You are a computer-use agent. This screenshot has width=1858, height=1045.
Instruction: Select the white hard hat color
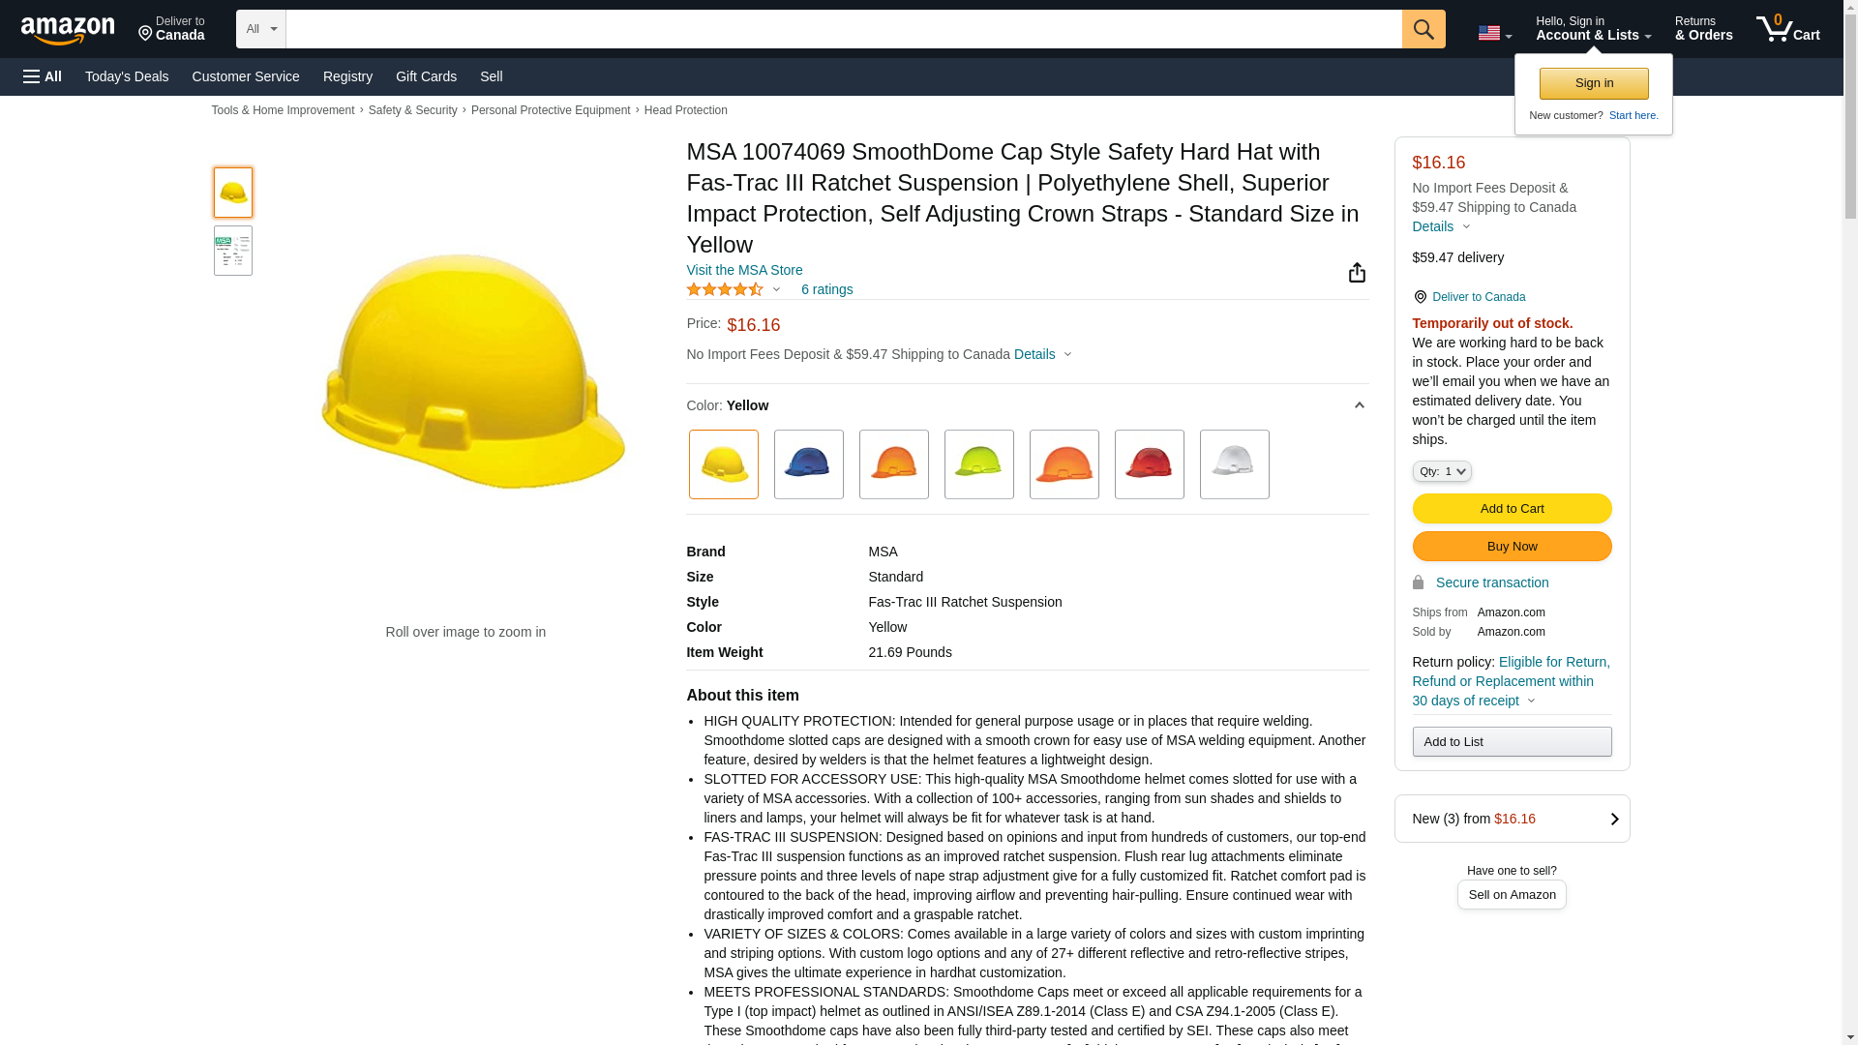1234,464
